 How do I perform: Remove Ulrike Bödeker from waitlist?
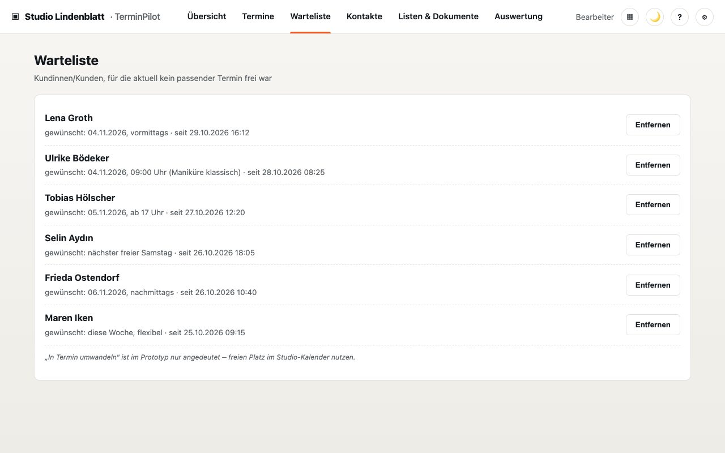(652, 165)
